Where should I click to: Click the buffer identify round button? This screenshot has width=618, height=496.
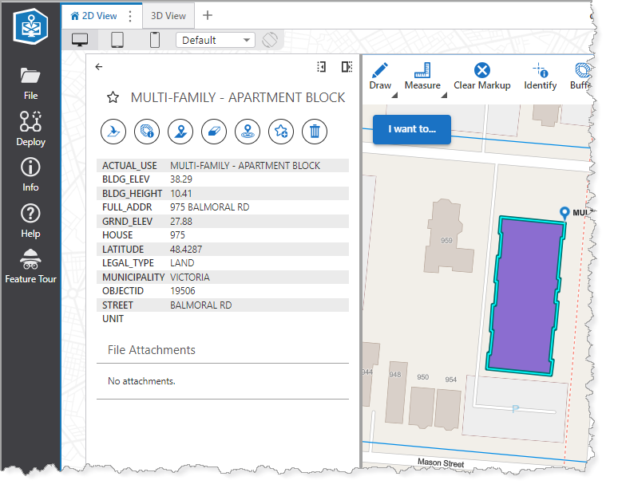[x=147, y=132]
